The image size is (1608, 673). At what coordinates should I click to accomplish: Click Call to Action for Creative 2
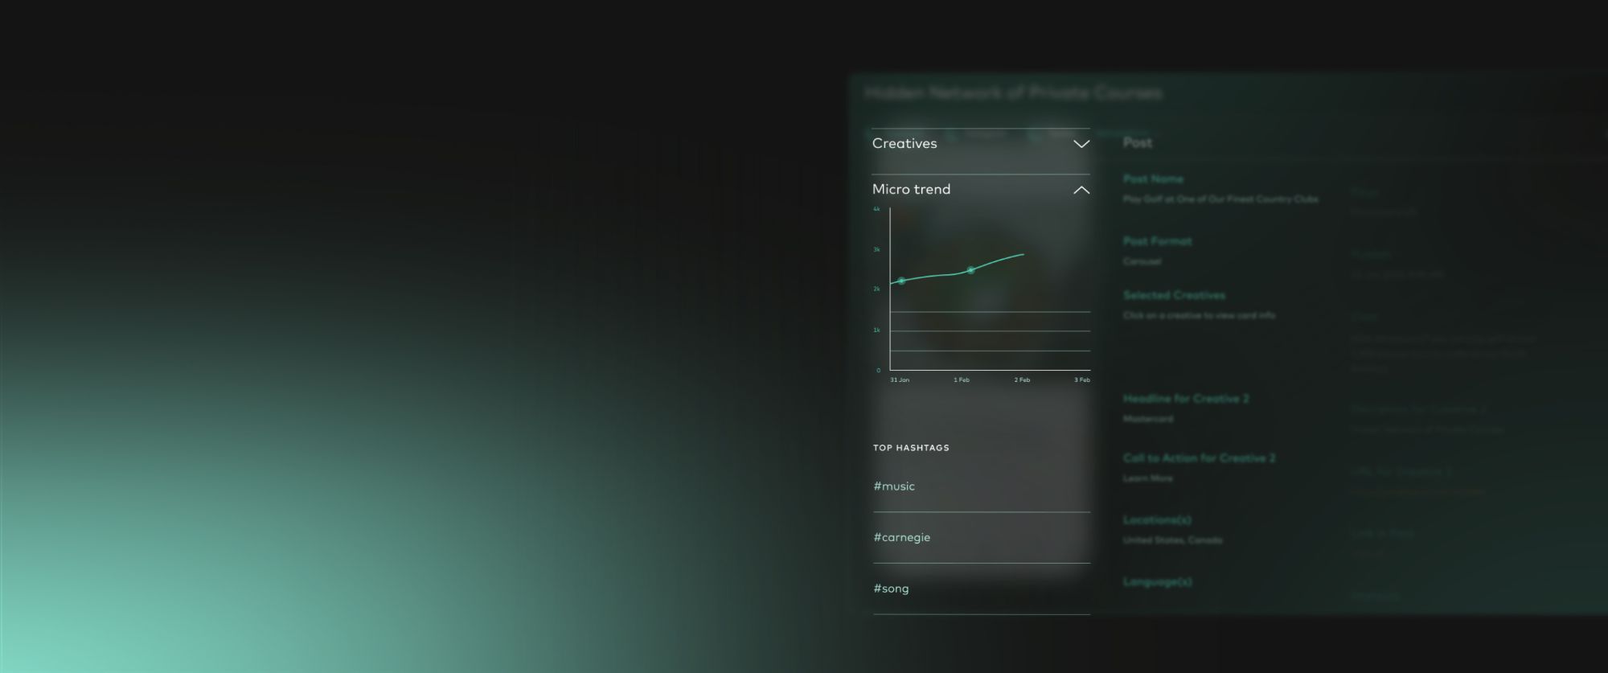(1199, 458)
